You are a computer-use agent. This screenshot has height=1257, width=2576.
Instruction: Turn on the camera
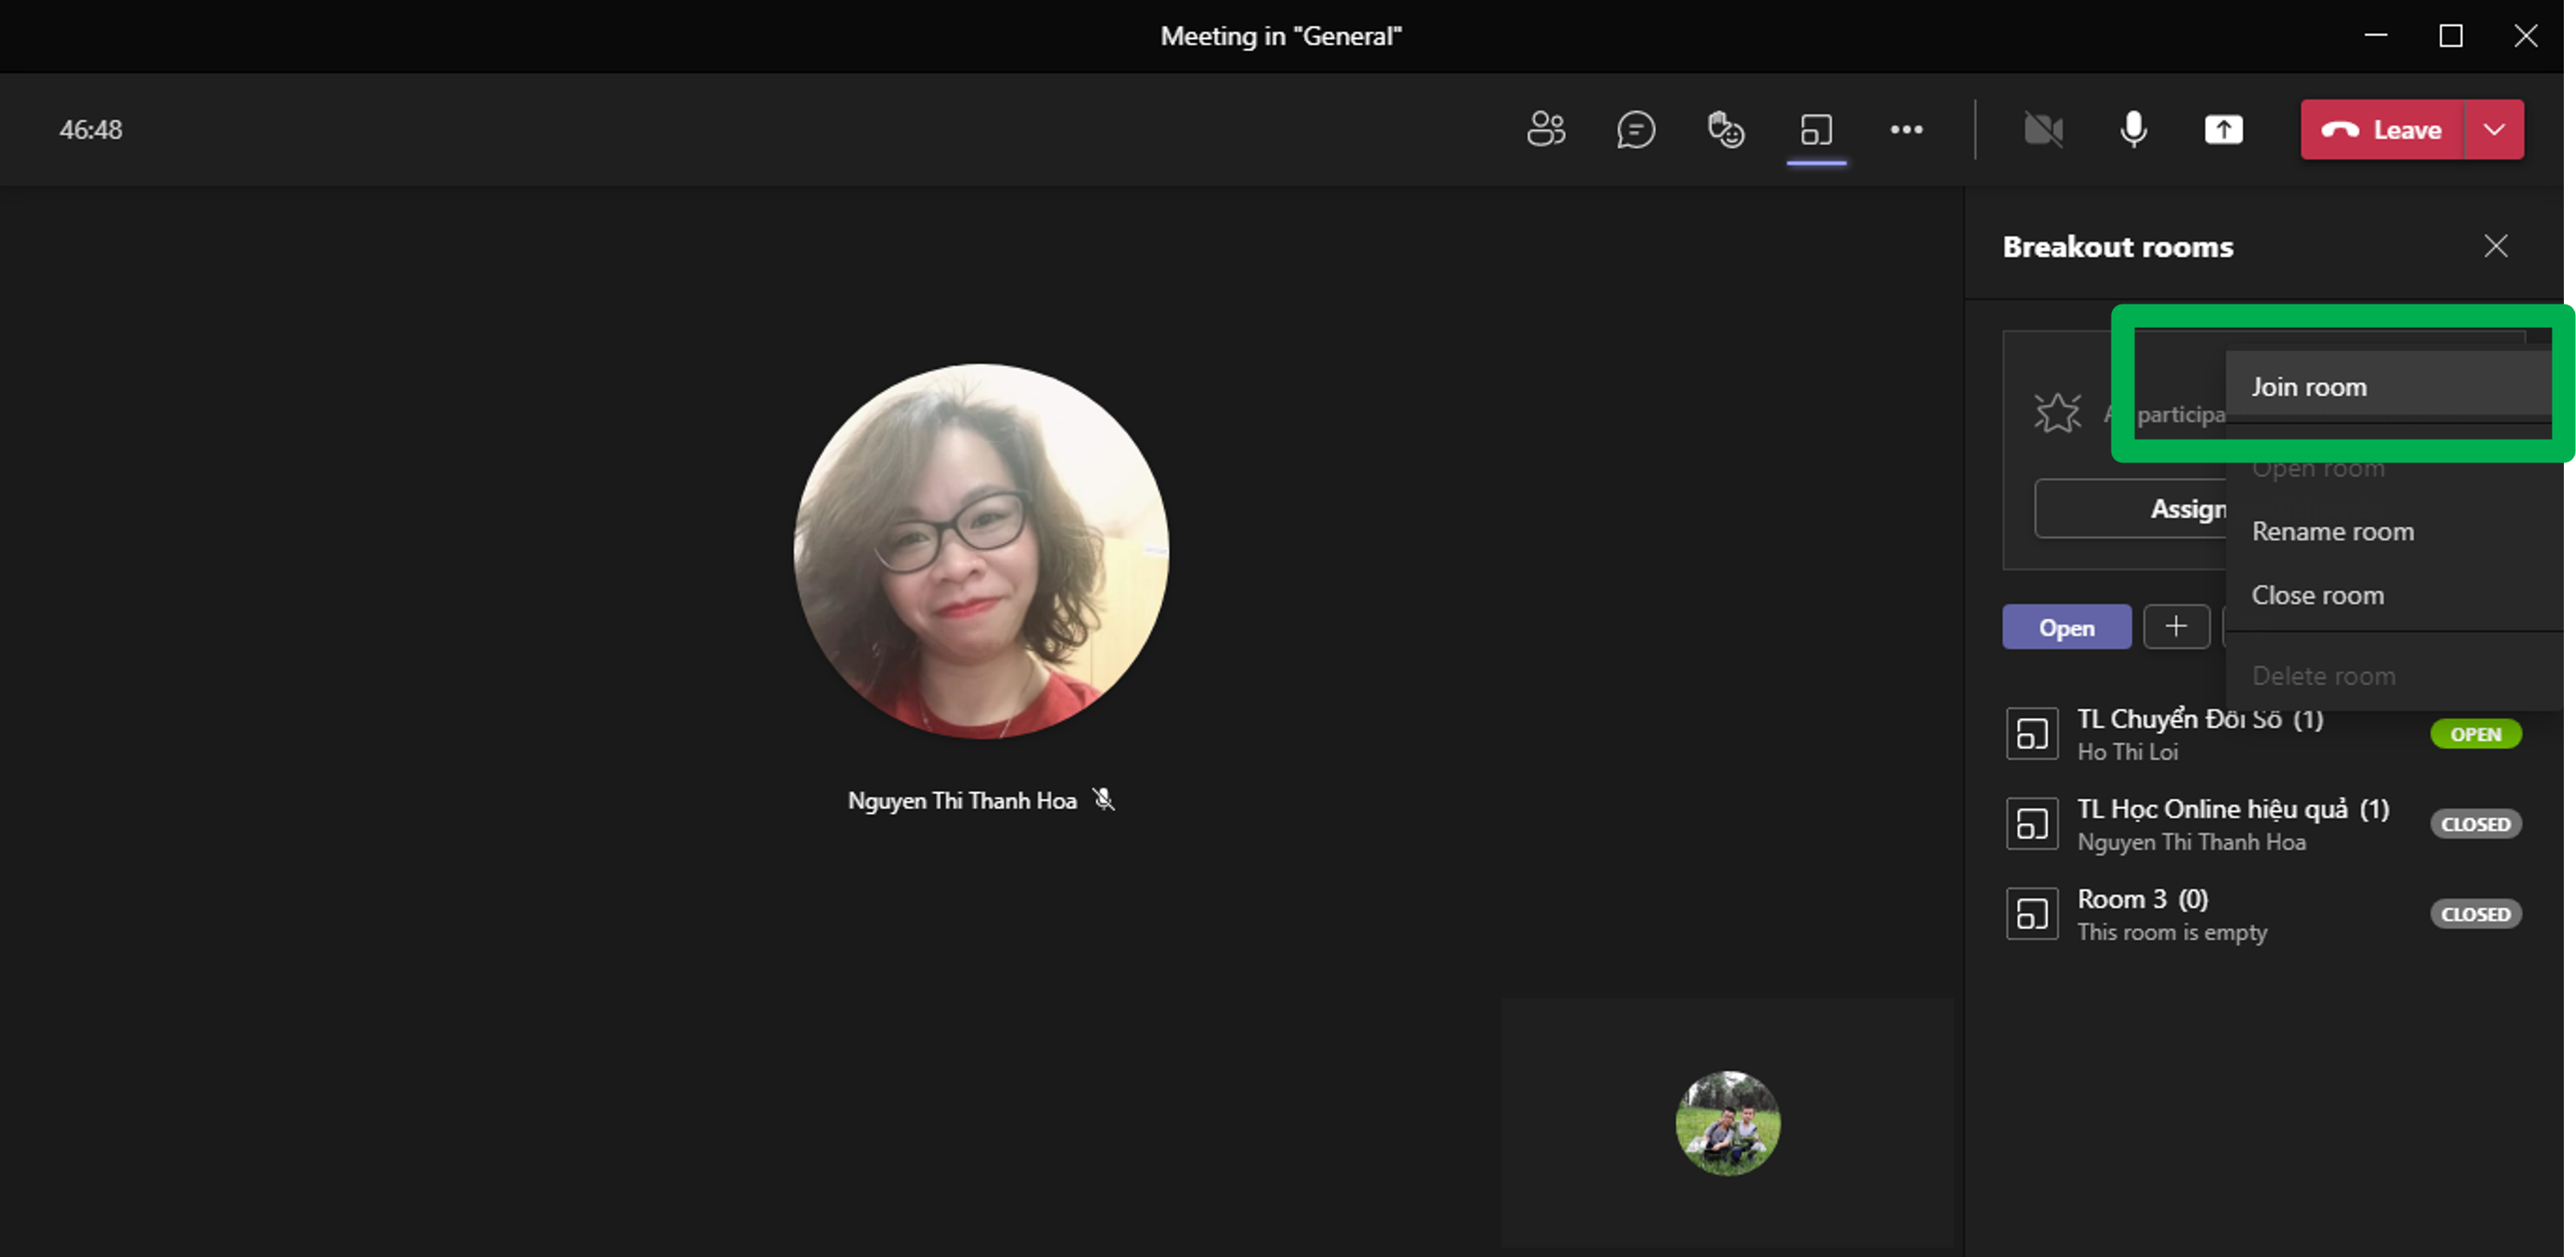click(x=2043, y=130)
